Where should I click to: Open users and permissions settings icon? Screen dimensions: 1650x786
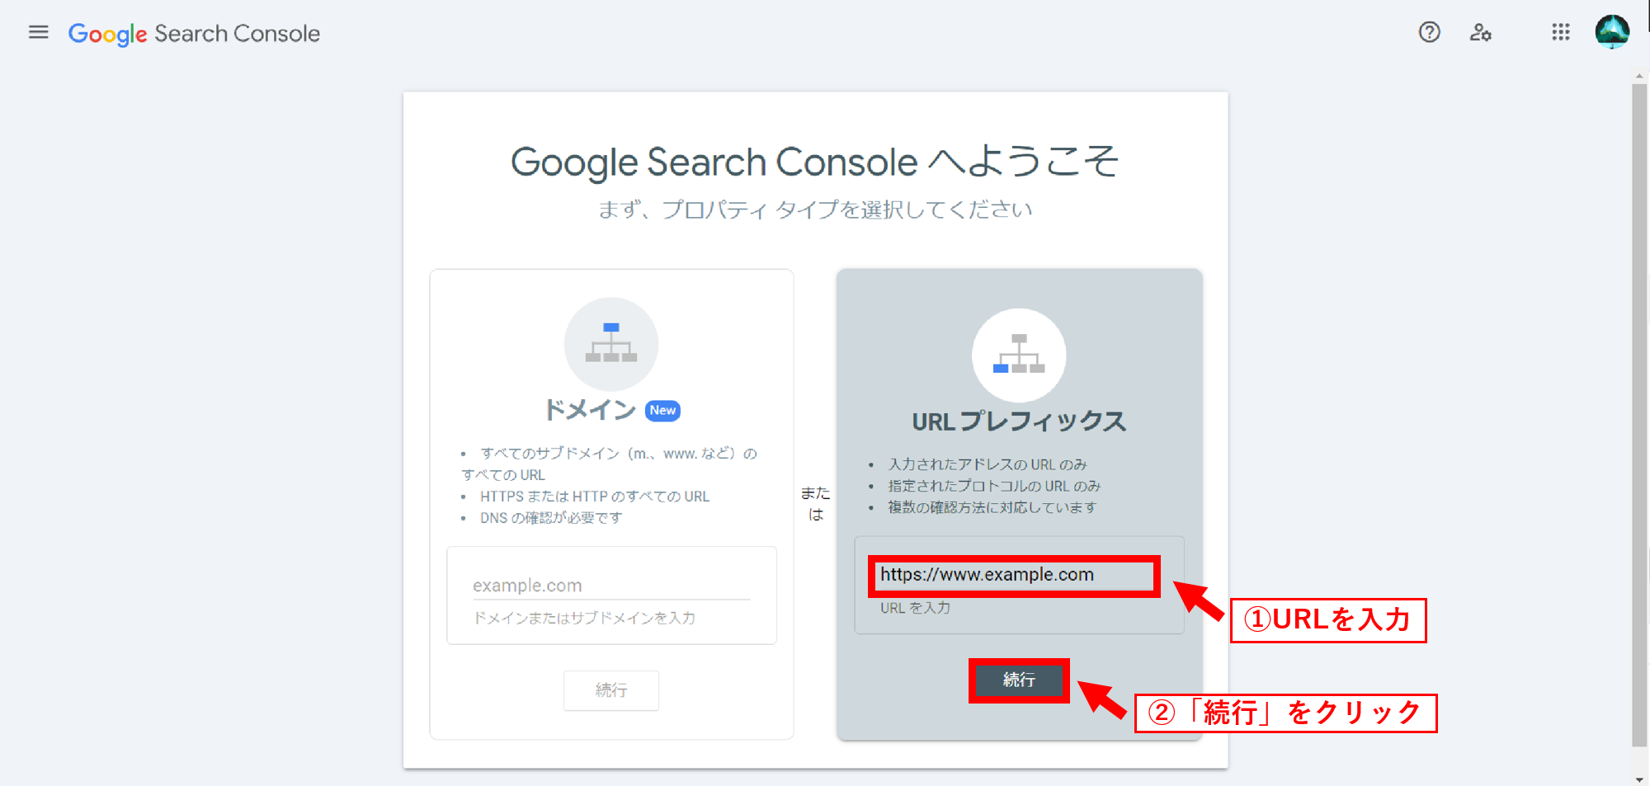1480,32
